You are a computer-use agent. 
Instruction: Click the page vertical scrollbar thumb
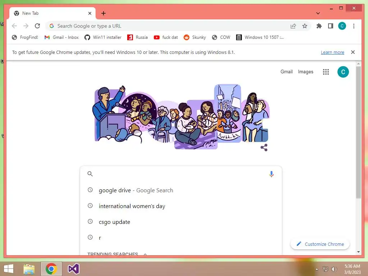coord(358,133)
